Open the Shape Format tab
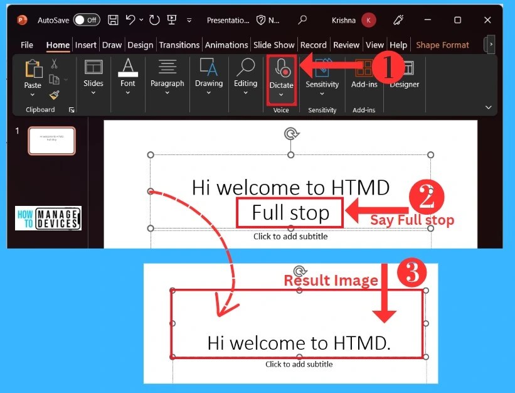This screenshot has height=393, width=515. (x=442, y=45)
